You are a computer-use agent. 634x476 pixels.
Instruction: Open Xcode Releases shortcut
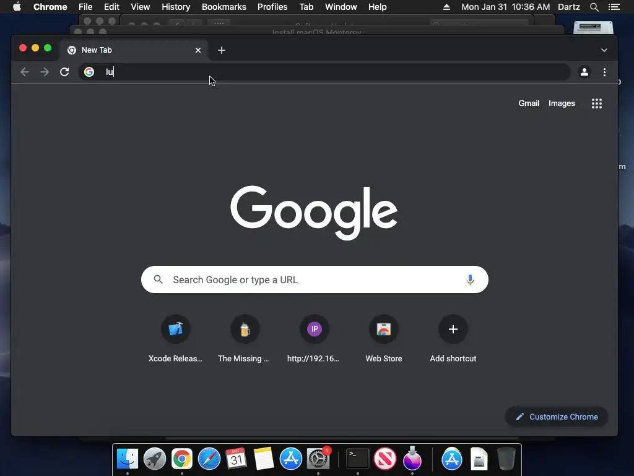(175, 339)
